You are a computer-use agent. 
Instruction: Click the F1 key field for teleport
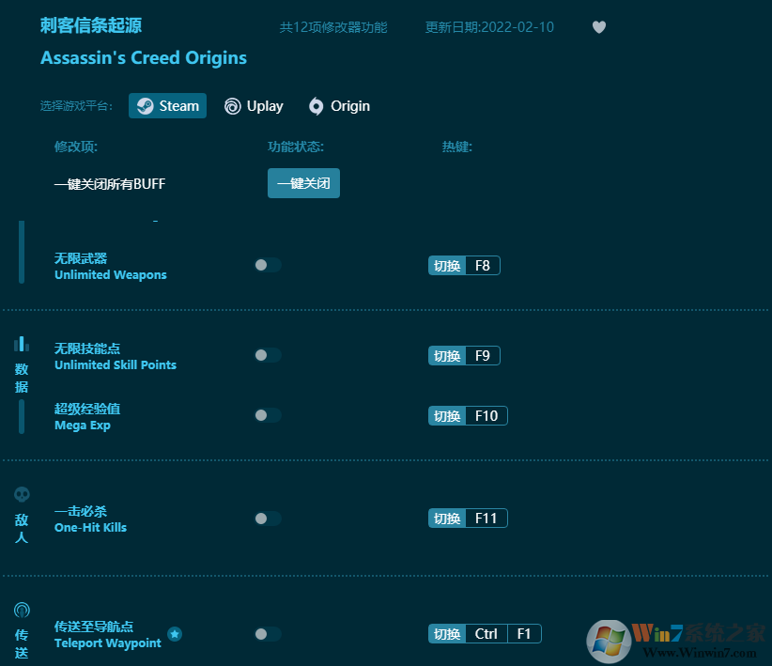pos(524,634)
